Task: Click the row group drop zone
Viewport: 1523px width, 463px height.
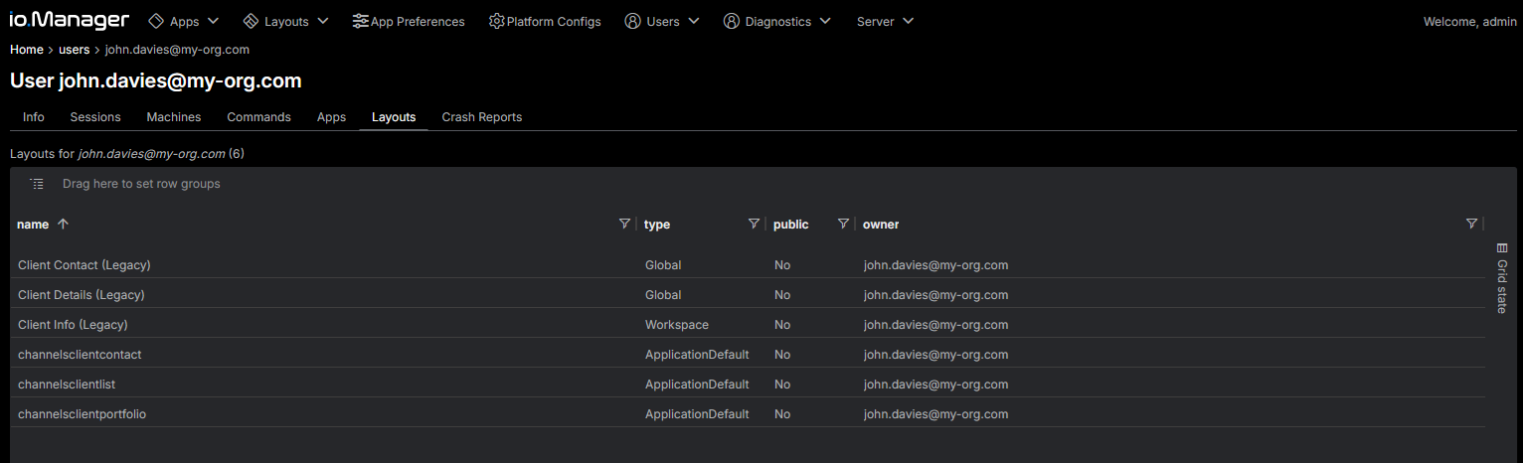Action: tap(141, 184)
